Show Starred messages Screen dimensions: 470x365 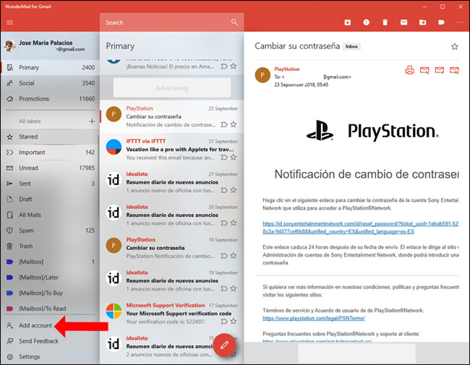[50, 137]
